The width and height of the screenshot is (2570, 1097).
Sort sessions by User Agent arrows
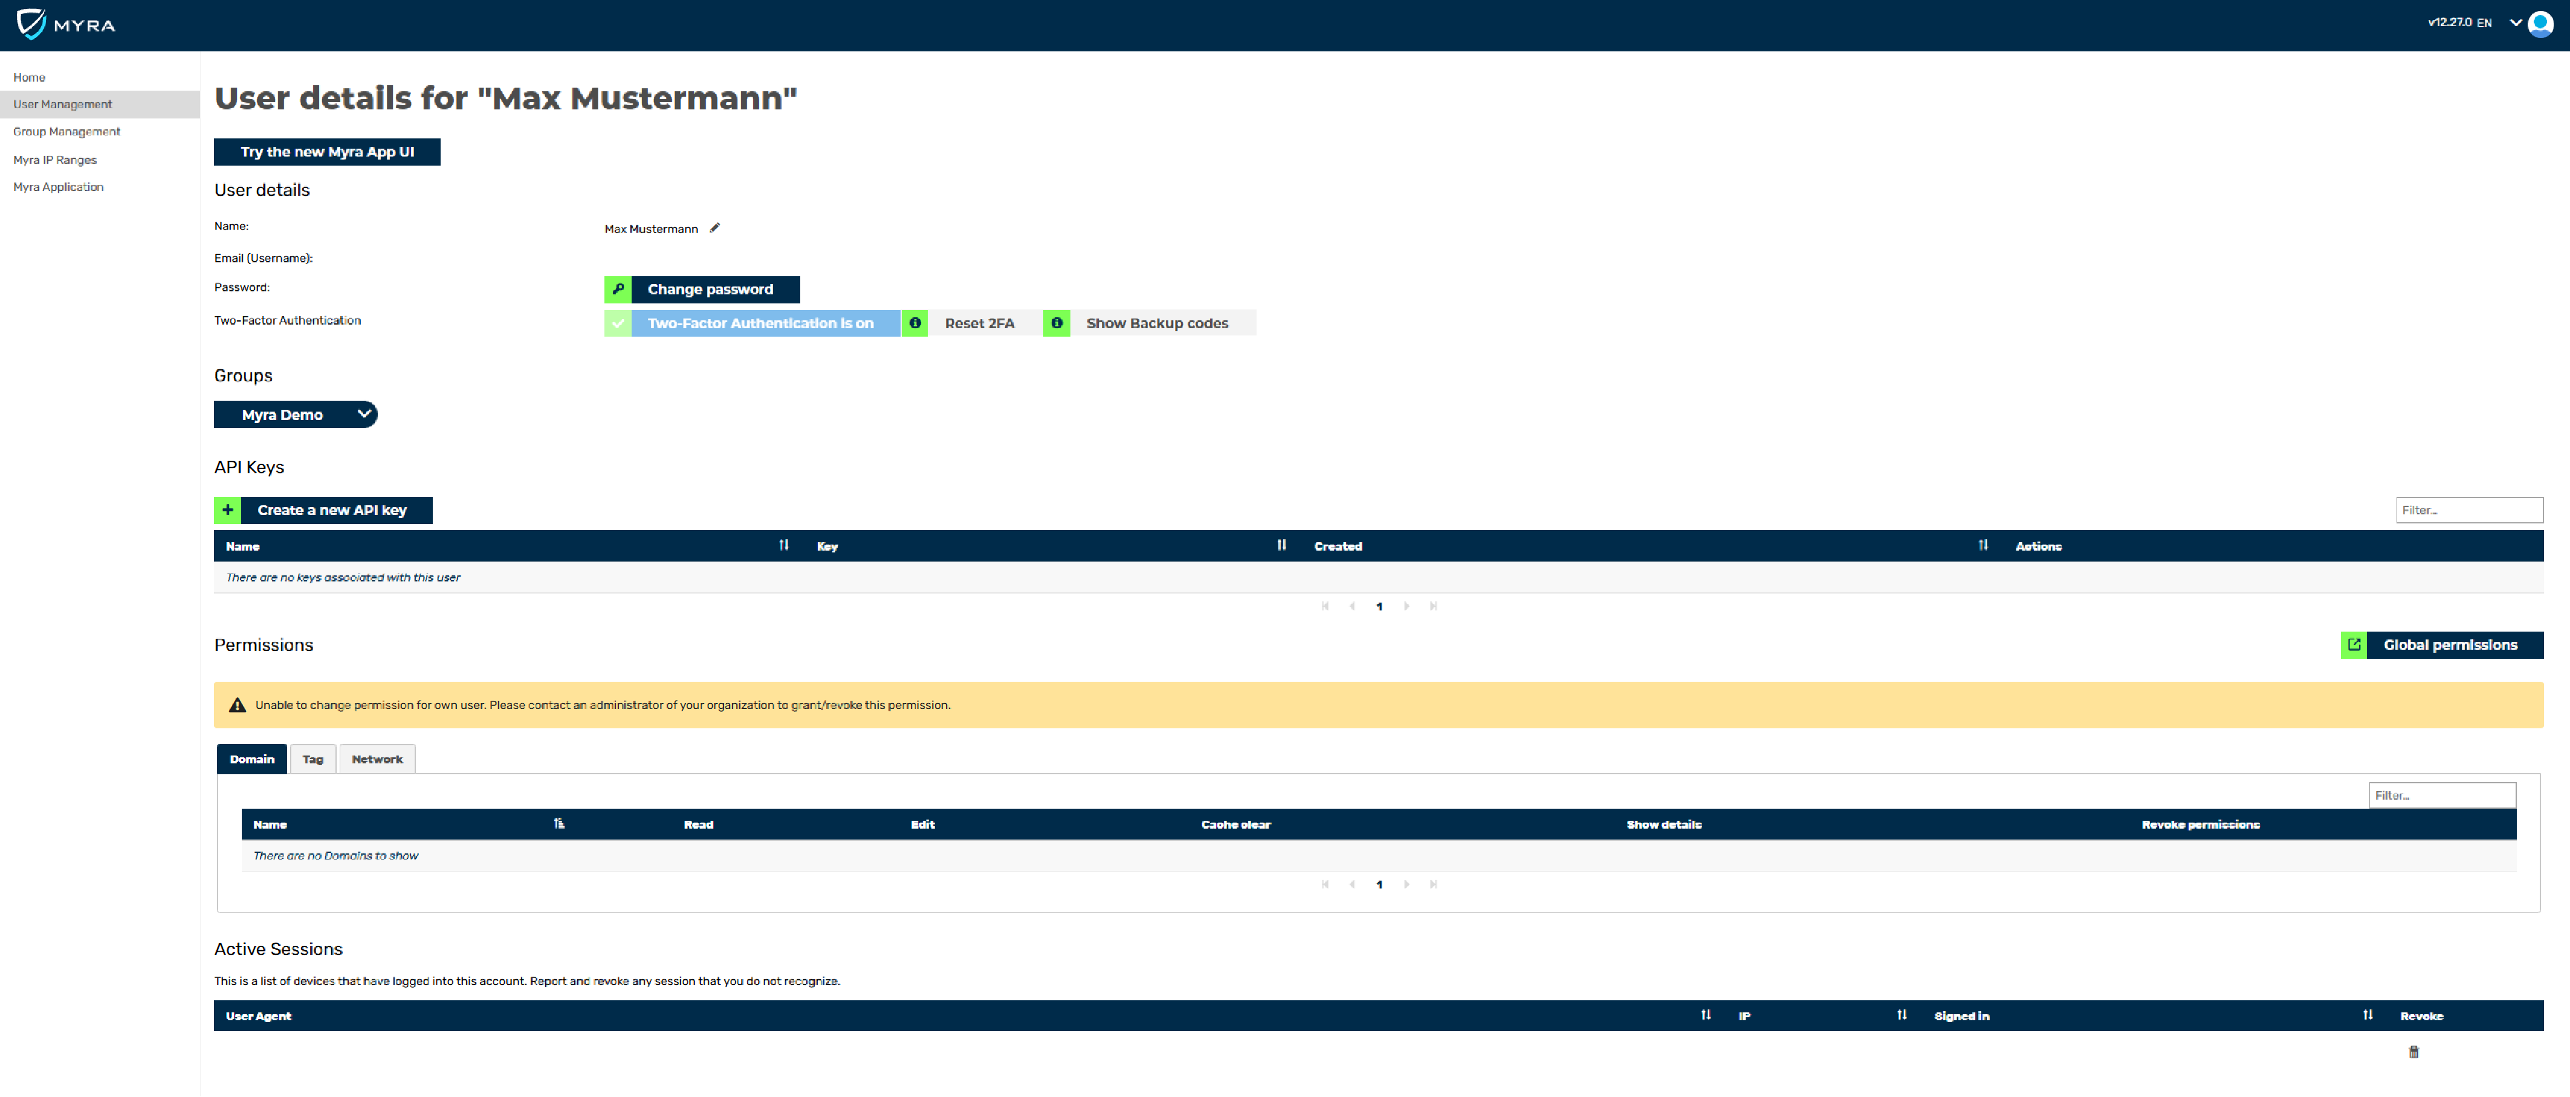tap(1706, 1014)
